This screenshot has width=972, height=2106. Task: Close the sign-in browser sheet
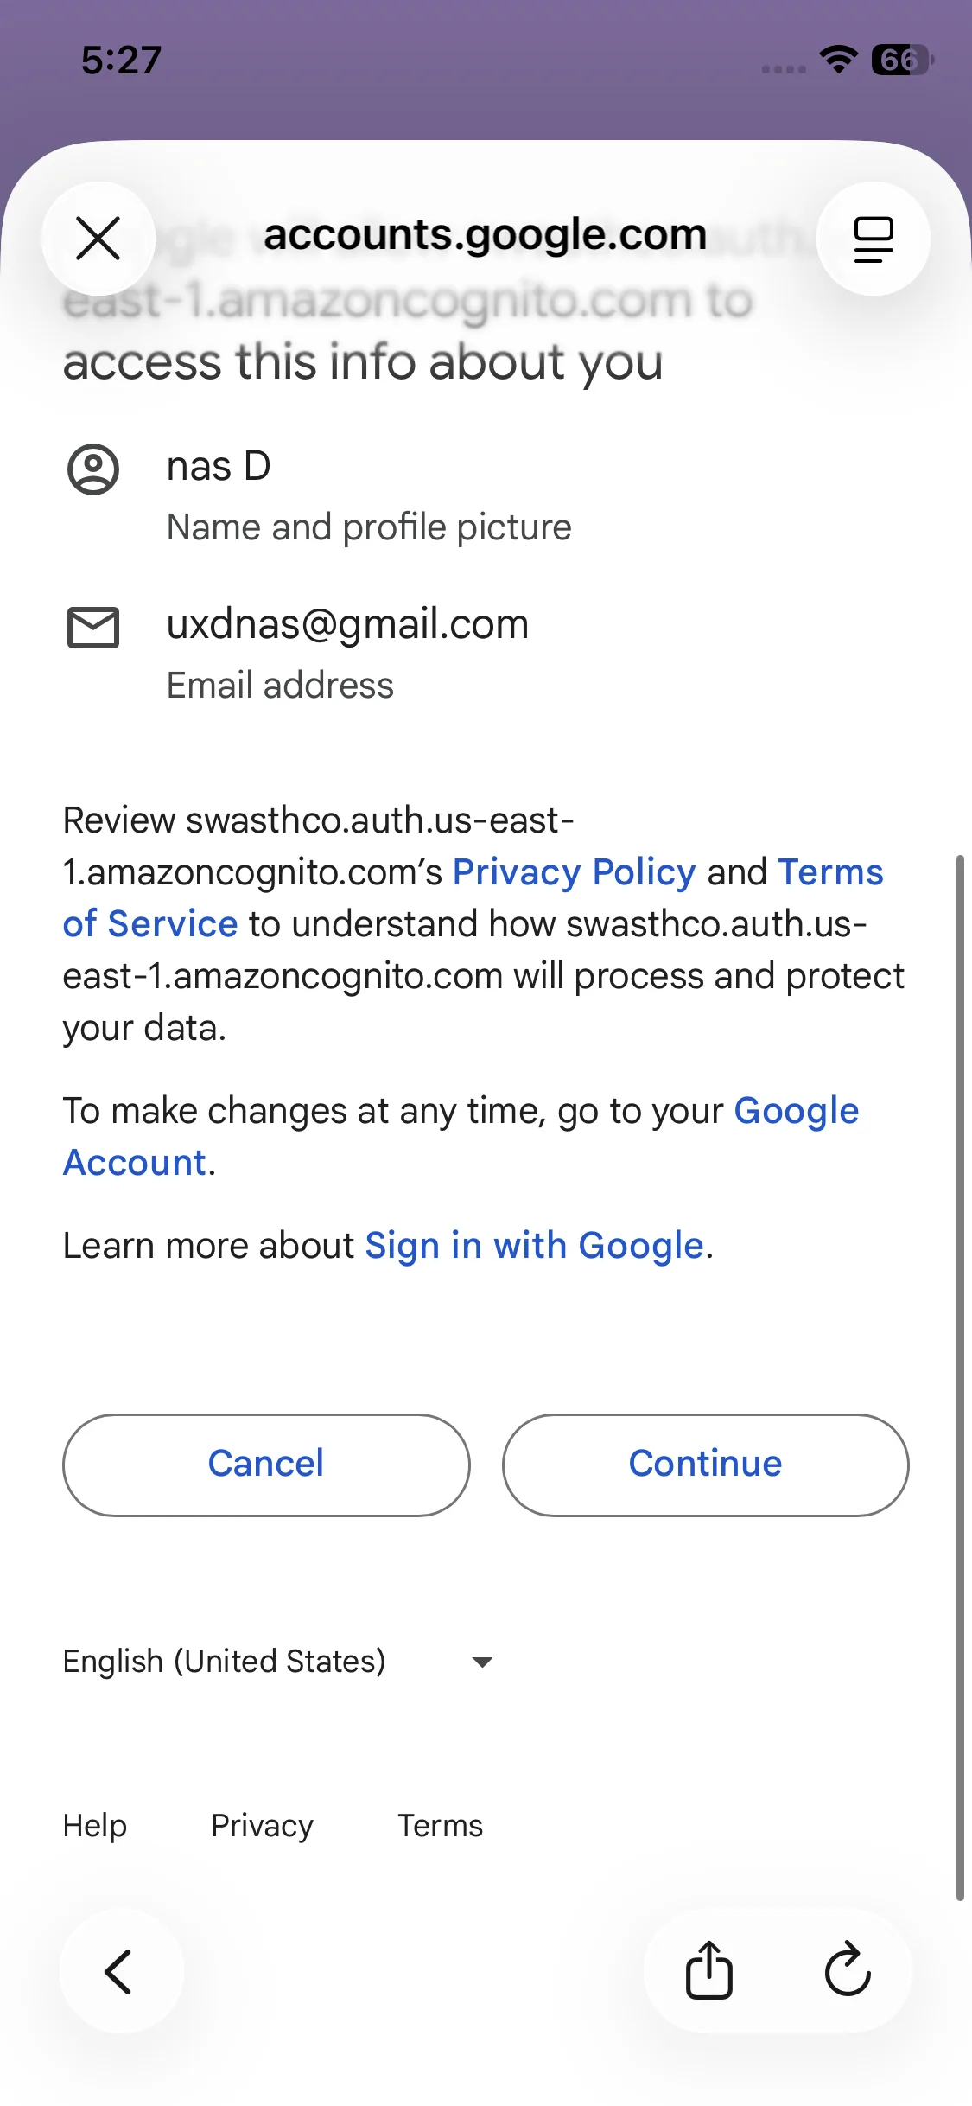[x=98, y=239]
